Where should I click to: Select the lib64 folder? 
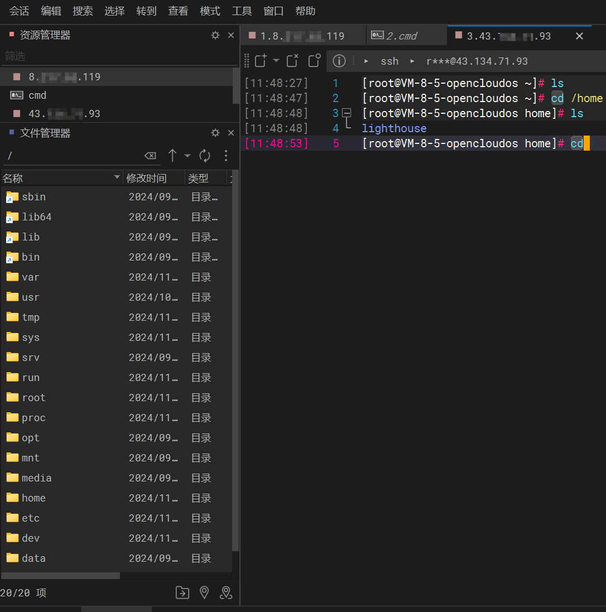(117, 216)
